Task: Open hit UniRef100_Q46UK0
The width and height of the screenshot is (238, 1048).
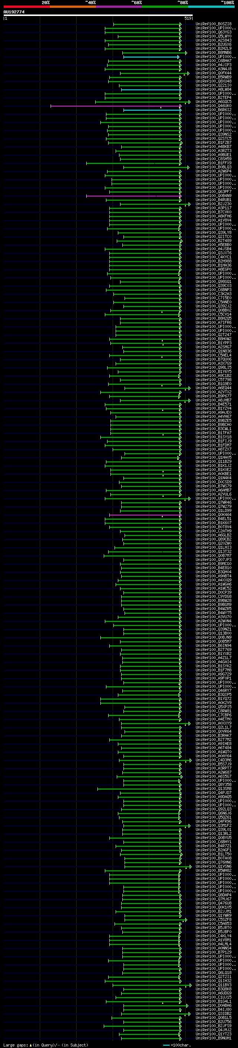Action: click(213, 106)
